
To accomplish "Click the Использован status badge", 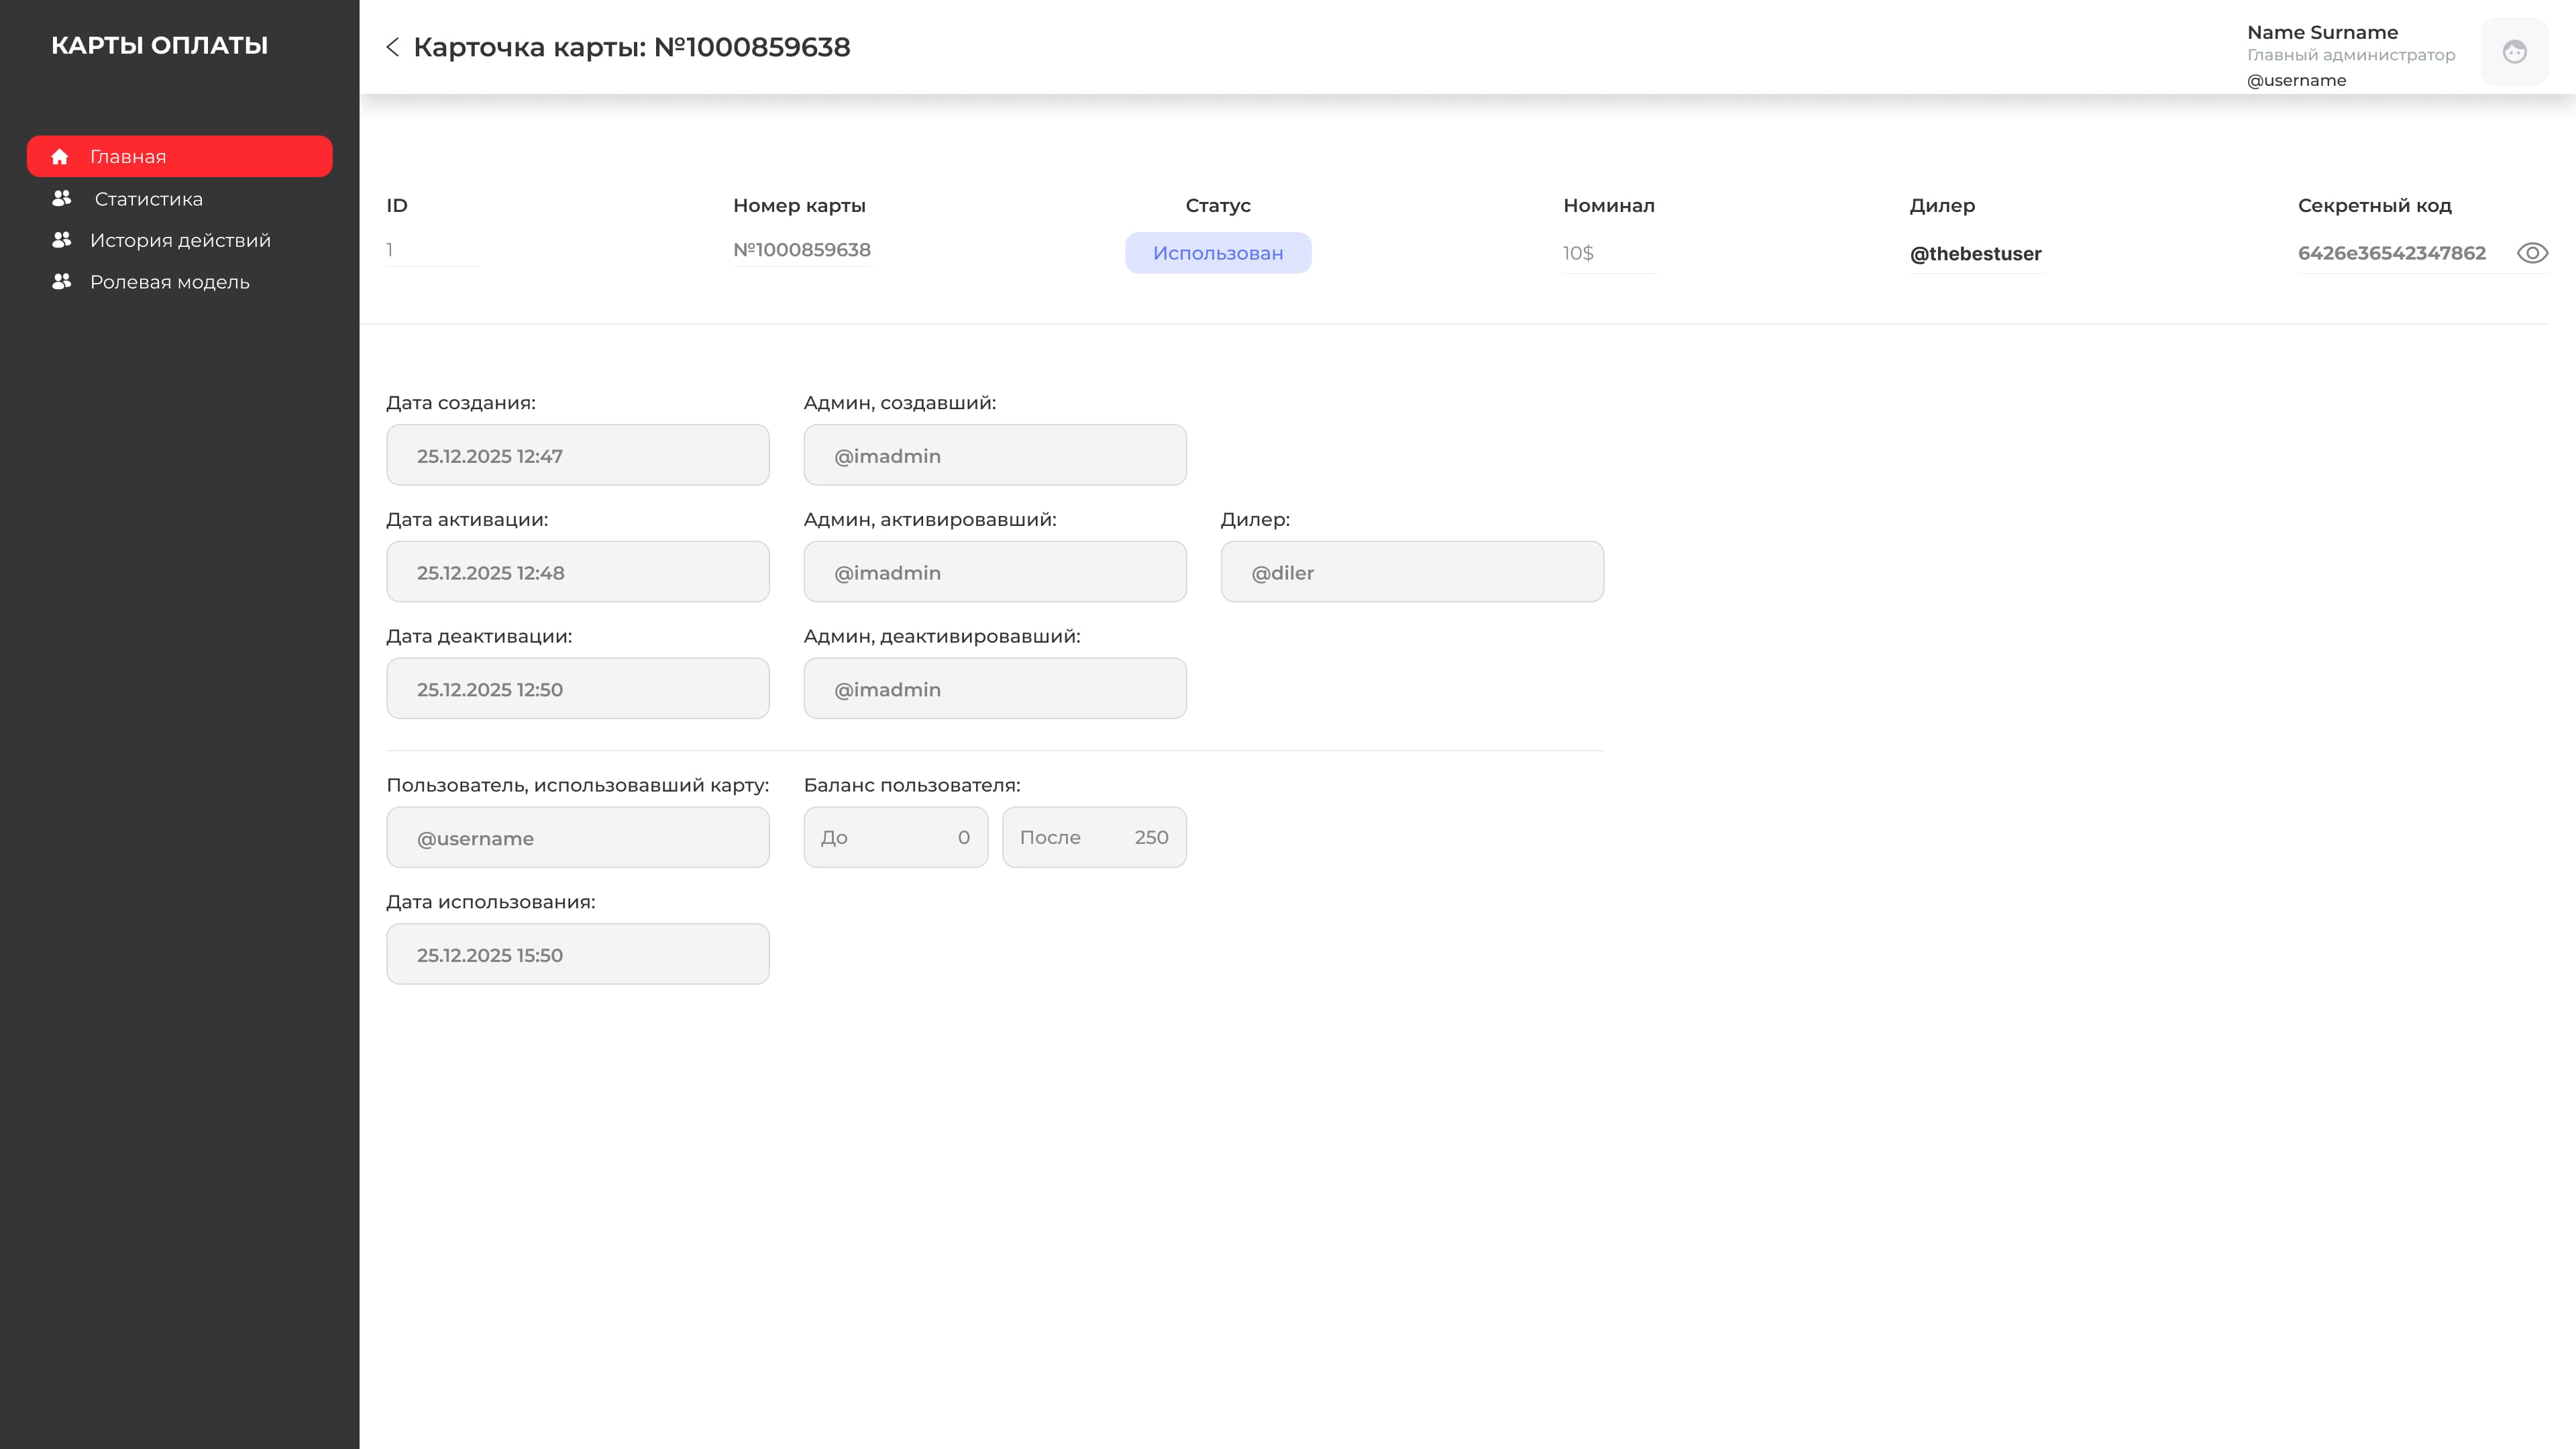I will 1218,253.
